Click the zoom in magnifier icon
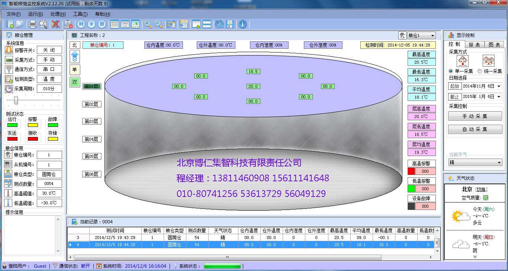The height and width of the screenshot is (271, 508). point(148,24)
